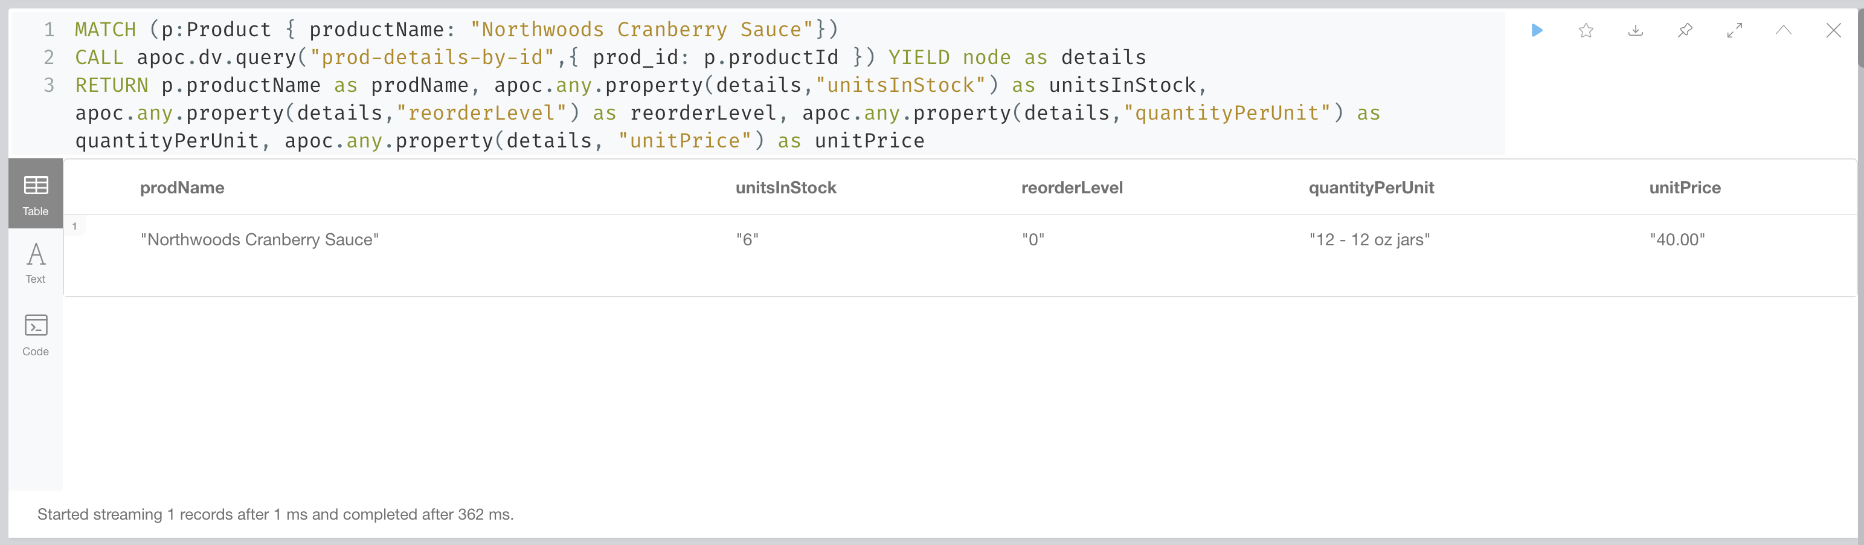The height and width of the screenshot is (545, 1864).
Task: Close the result frame
Action: (x=1834, y=30)
